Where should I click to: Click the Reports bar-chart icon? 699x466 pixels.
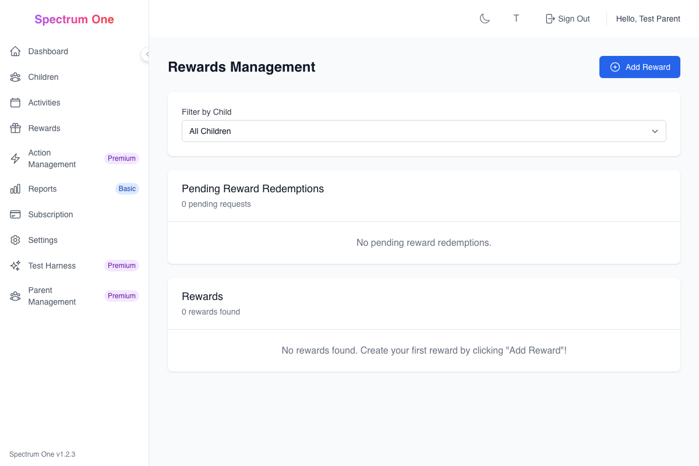click(x=15, y=189)
